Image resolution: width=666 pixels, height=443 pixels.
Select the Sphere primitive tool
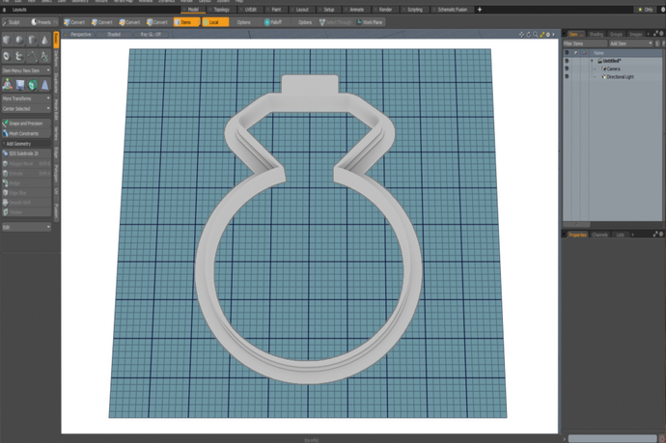click(19, 40)
